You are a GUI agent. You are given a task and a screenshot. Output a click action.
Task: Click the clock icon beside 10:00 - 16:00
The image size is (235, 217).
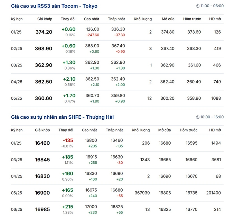click(x=198, y=117)
